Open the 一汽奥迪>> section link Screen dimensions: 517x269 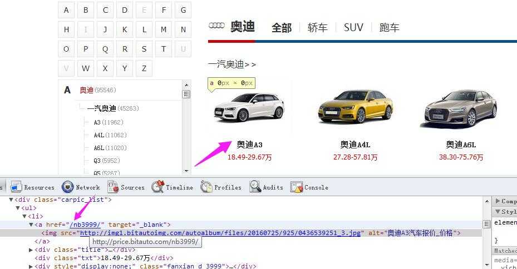click(x=232, y=64)
